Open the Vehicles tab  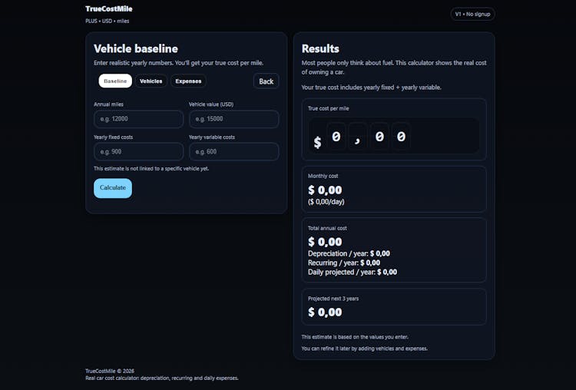point(151,81)
